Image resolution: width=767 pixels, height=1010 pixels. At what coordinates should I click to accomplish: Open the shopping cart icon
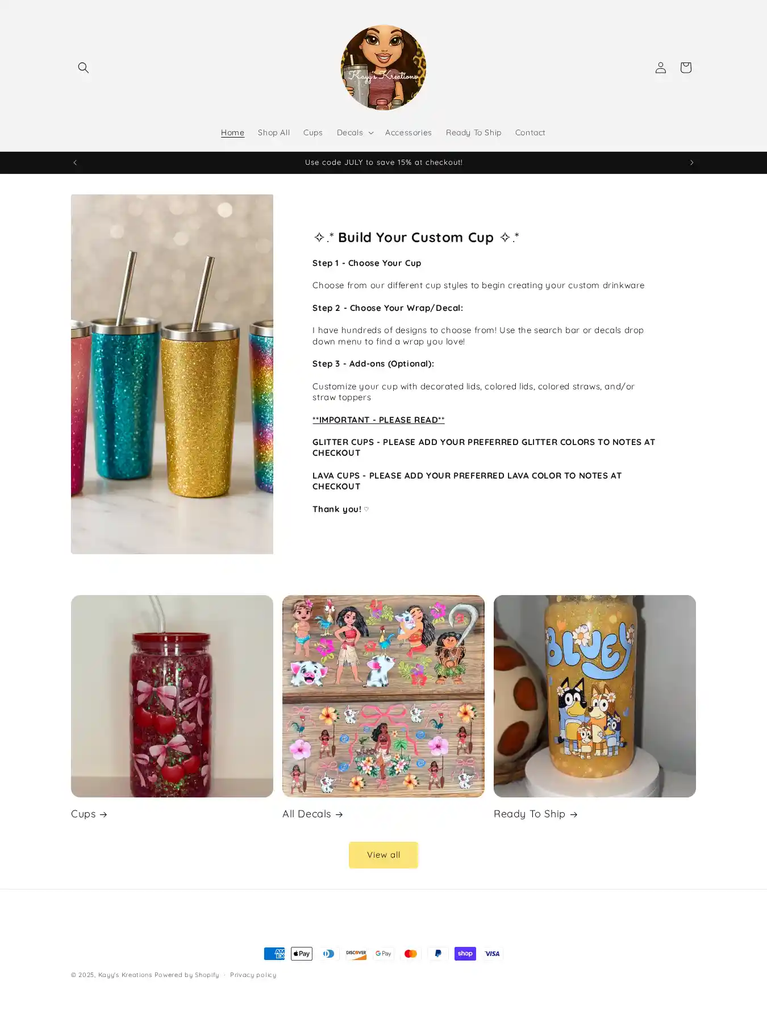click(x=685, y=68)
